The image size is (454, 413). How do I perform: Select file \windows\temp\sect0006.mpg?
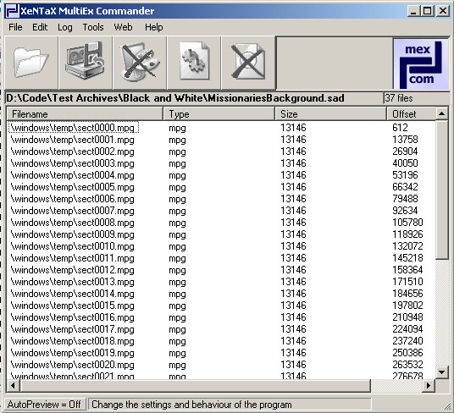73,199
